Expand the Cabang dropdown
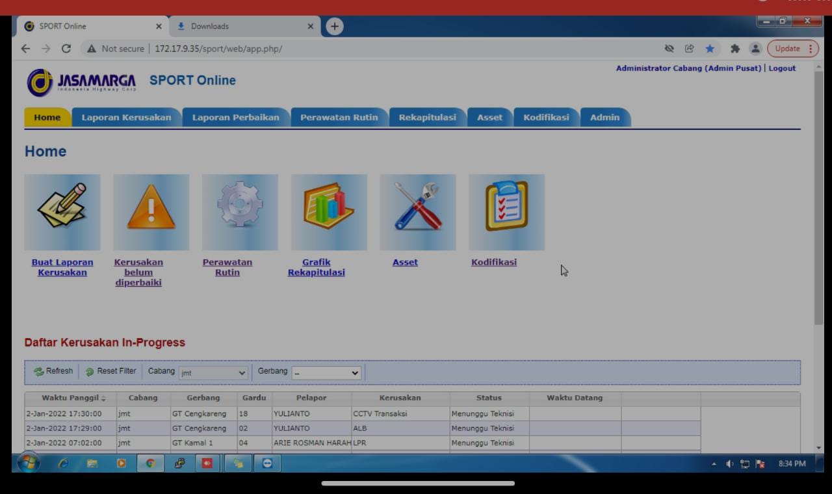 (x=214, y=373)
